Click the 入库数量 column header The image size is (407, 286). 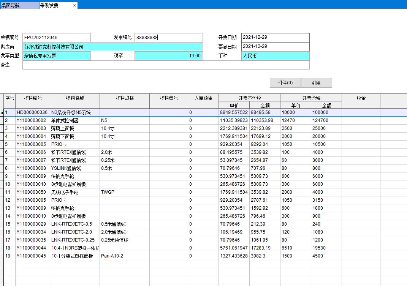(203, 98)
